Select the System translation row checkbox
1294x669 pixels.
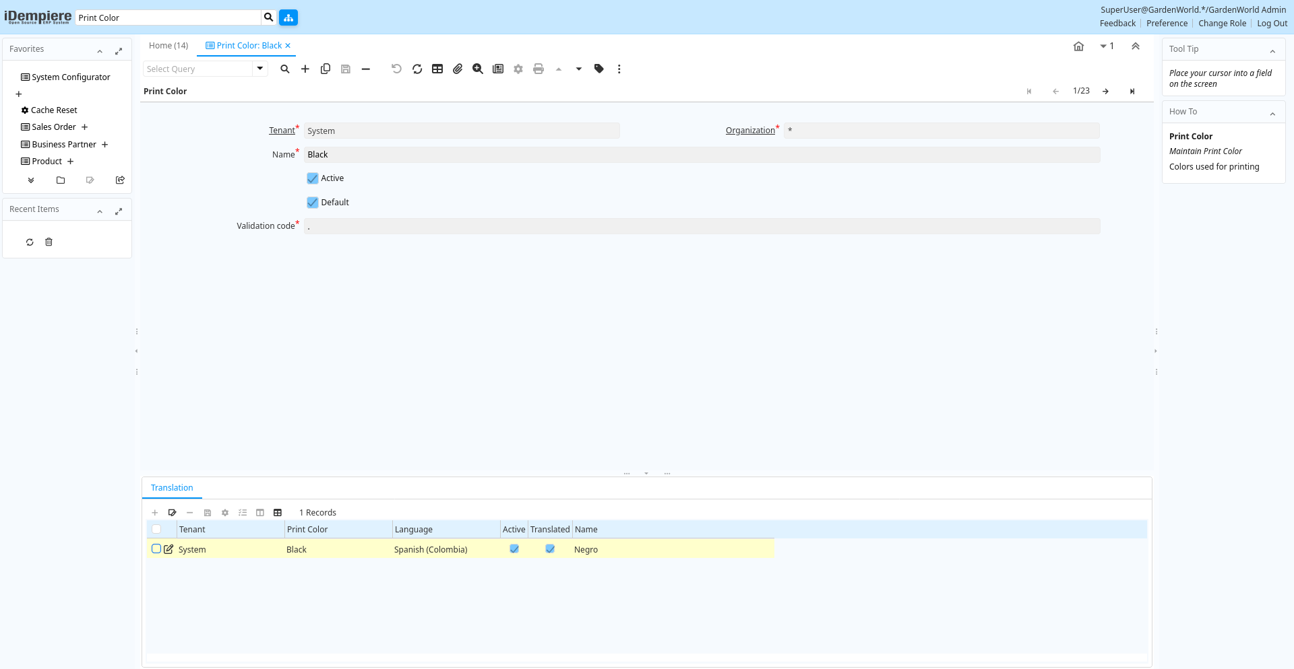156,549
